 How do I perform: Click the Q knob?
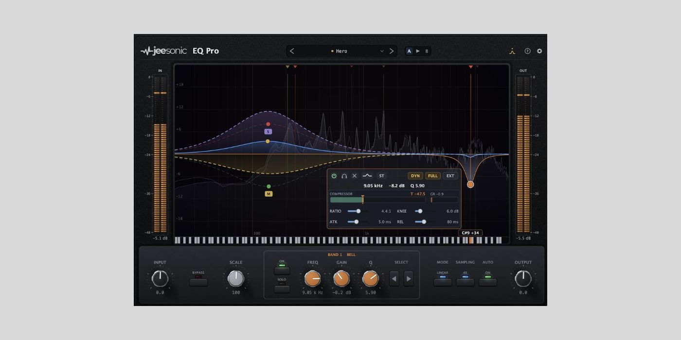coord(371,279)
